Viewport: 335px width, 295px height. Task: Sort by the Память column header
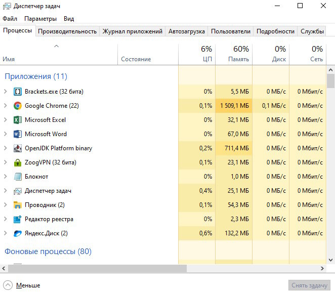click(x=234, y=55)
